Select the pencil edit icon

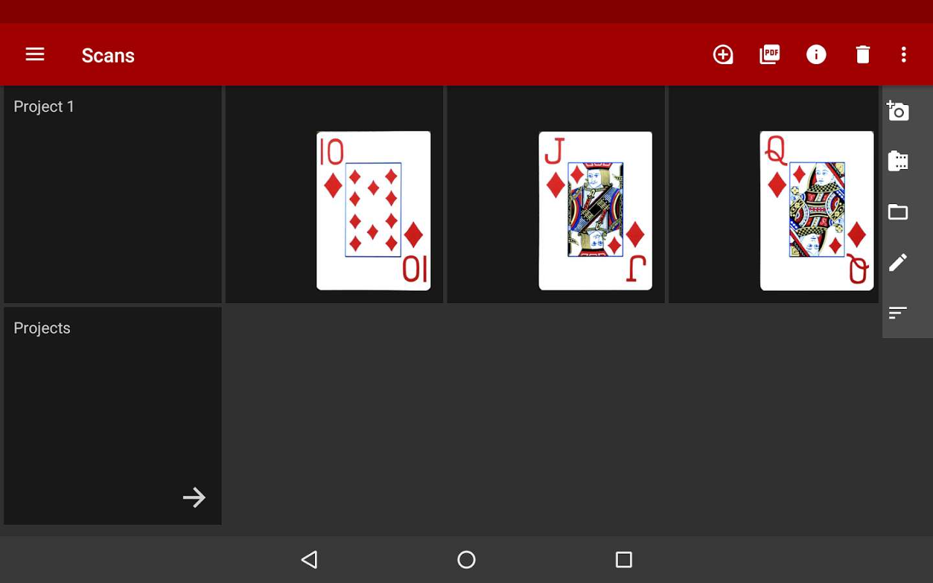coord(898,262)
